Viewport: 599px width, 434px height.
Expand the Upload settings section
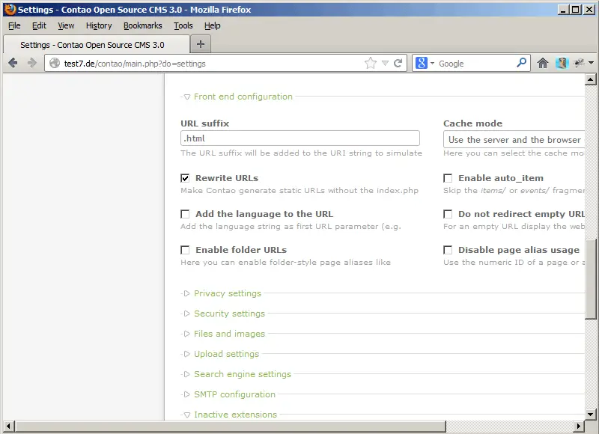(x=226, y=354)
